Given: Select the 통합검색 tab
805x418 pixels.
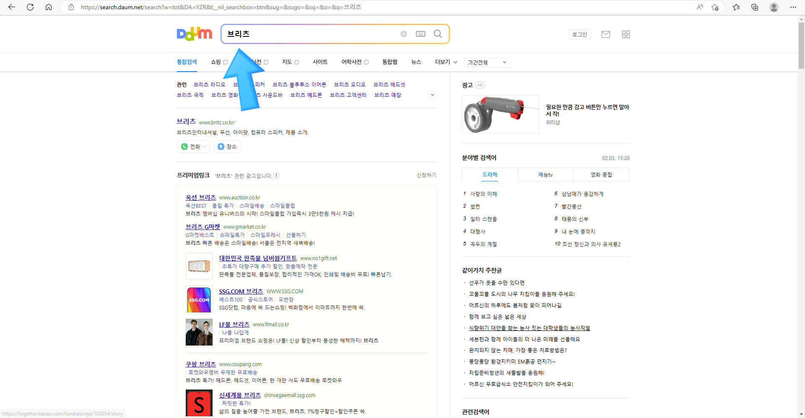Looking at the screenshot, I should pos(187,62).
